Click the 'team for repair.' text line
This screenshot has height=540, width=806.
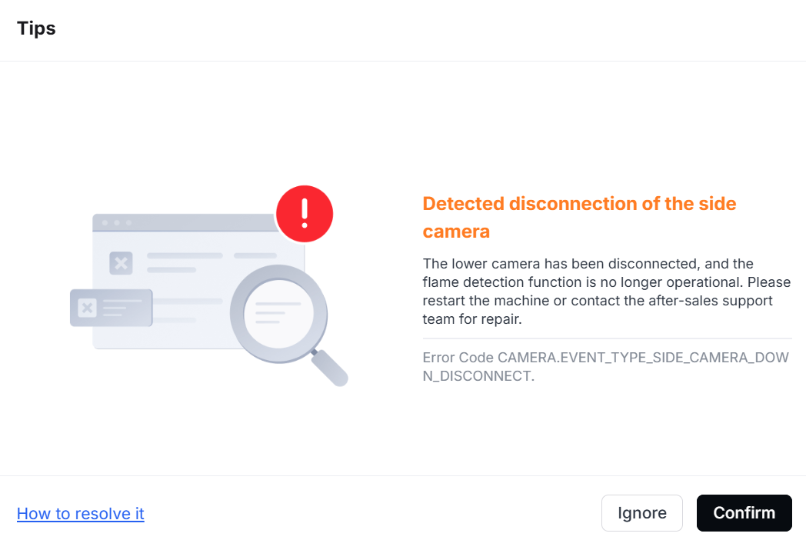tap(472, 319)
